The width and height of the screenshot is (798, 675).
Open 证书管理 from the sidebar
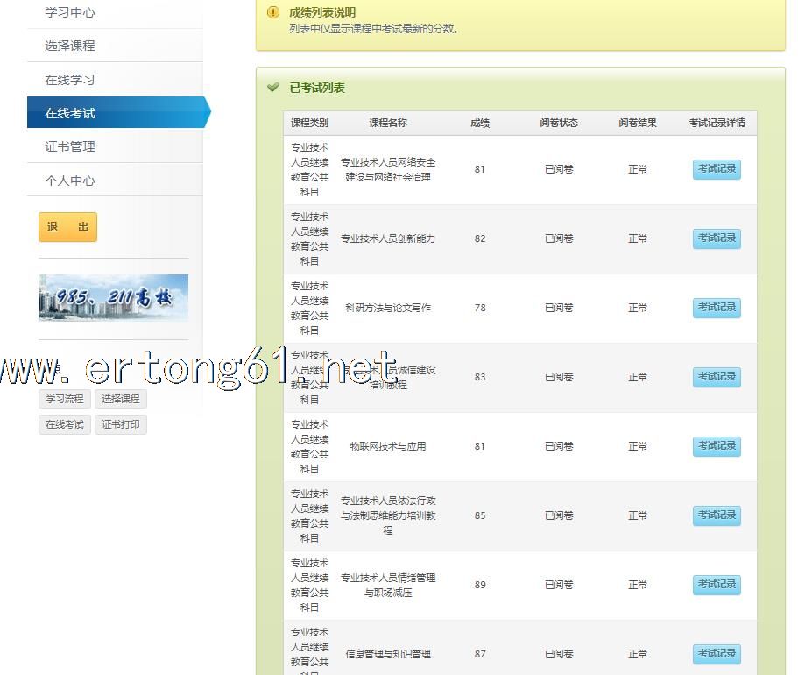point(70,146)
